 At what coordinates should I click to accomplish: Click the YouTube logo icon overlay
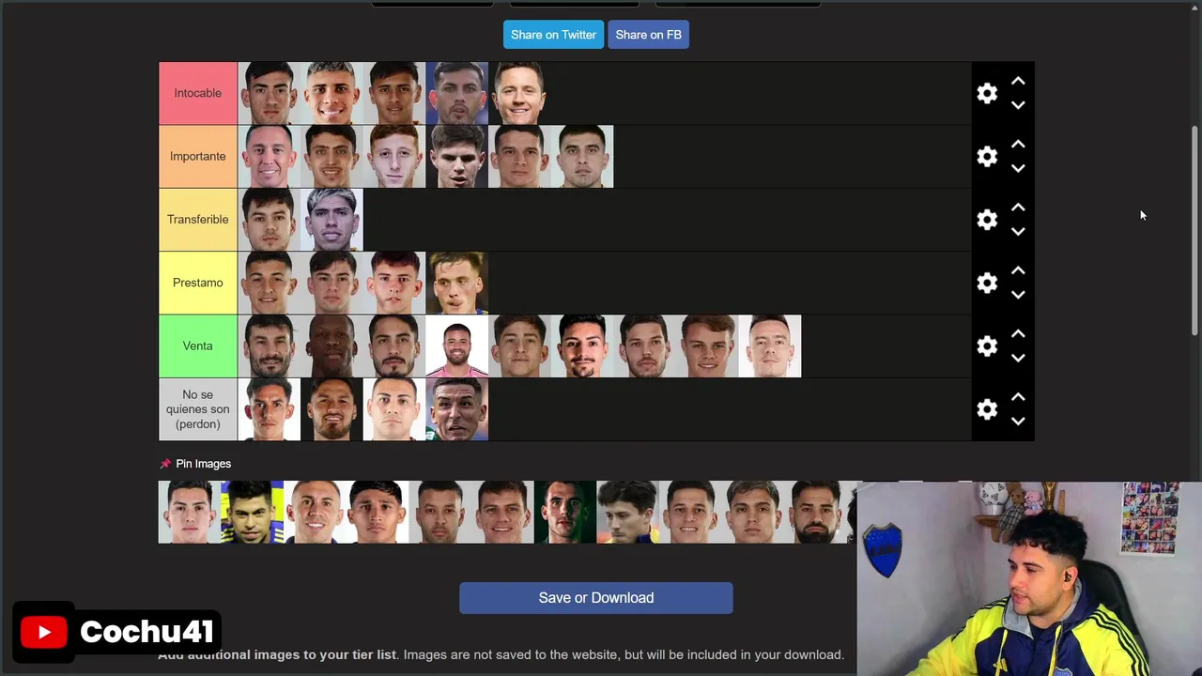point(44,632)
